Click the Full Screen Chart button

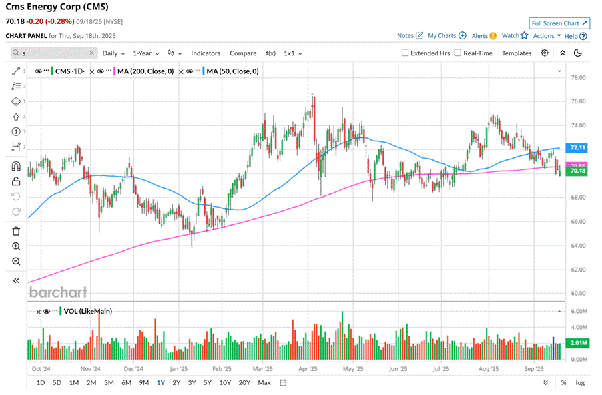pos(559,23)
